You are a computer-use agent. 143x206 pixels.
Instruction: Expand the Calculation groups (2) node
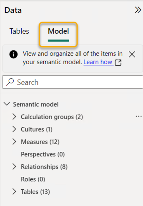point(14,117)
